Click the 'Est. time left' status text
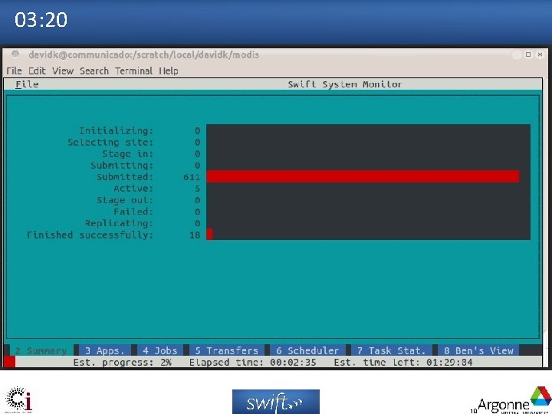 pos(403,362)
